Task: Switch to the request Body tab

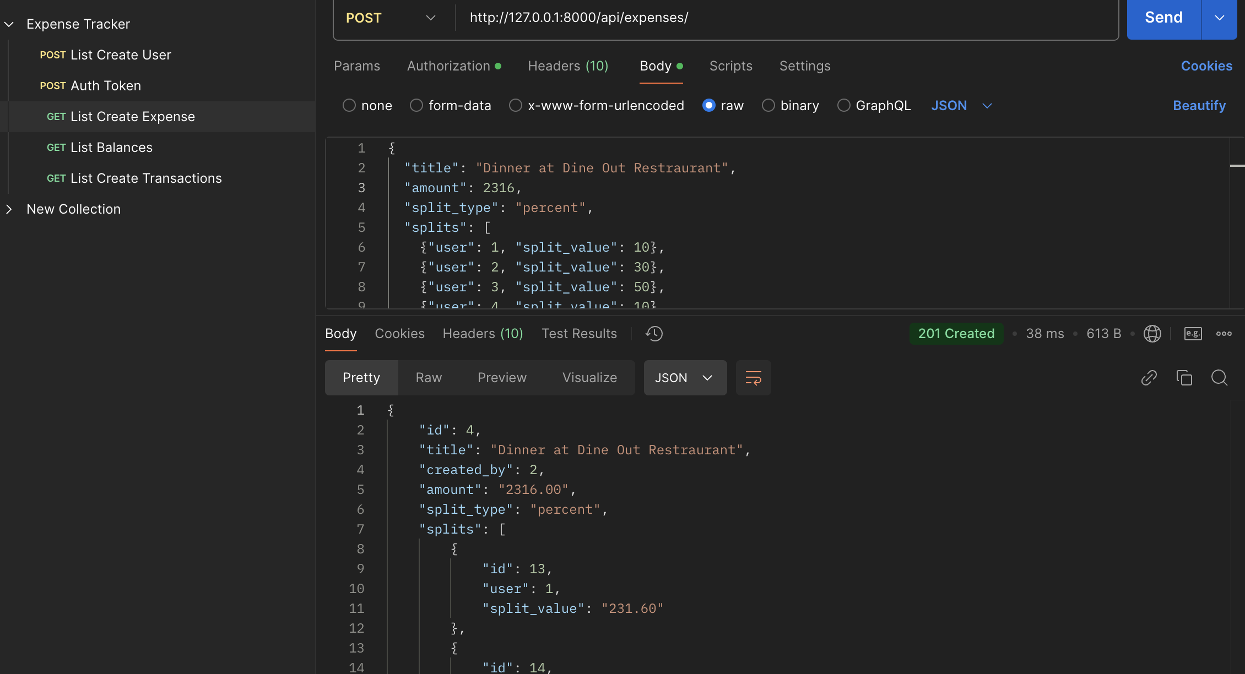Action: click(661, 66)
